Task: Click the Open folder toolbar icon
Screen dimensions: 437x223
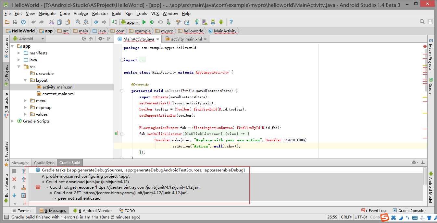Action: click(7, 22)
